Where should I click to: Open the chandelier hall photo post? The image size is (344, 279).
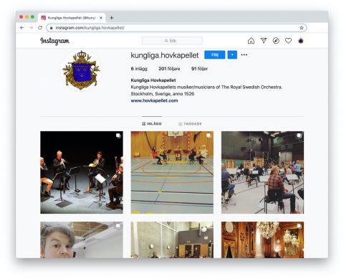click(262, 240)
